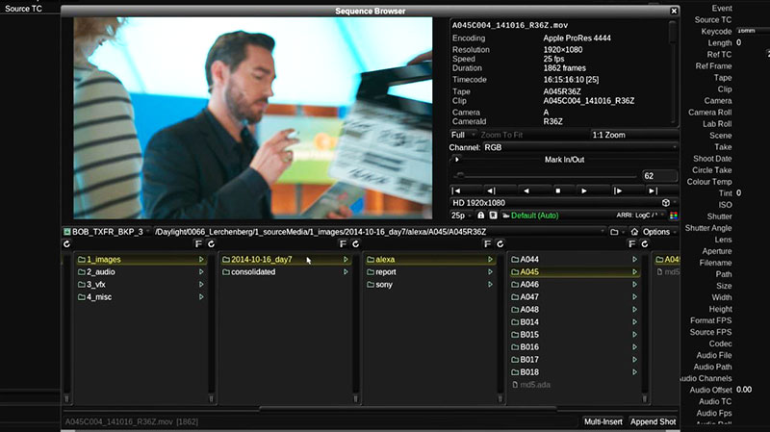Open the Channel RGB dropdown
Viewport: 770px width, 432px height.
pyautogui.click(x=563, y=147)
